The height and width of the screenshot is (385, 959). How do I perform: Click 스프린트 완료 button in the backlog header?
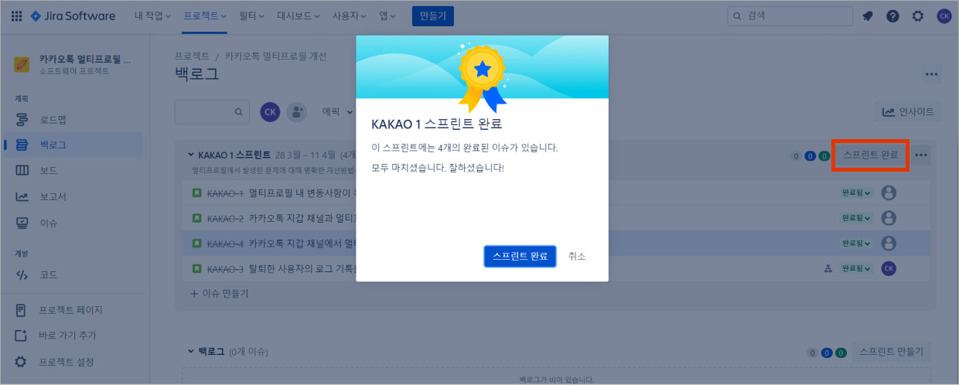(x=870, y=155)
